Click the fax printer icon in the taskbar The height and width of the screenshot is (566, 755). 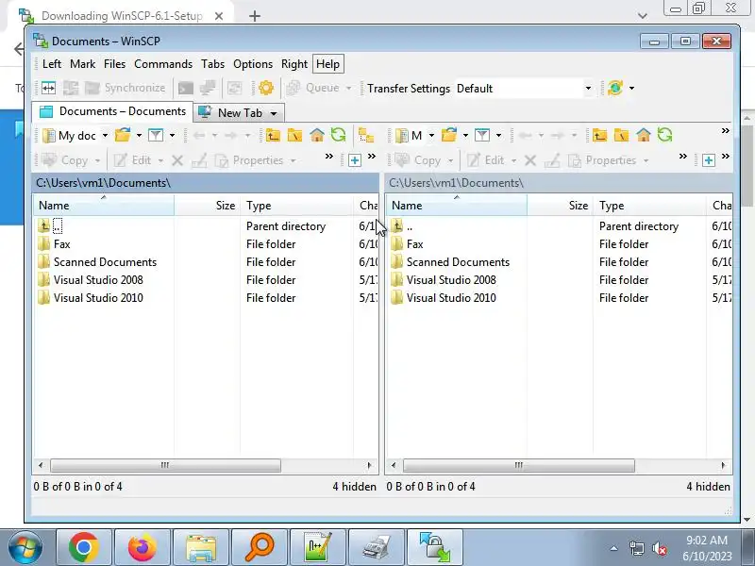click(x=376, y=547)
